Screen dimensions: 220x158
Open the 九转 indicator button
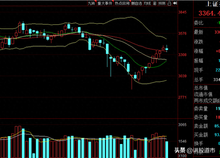click(x=92, y=3)
